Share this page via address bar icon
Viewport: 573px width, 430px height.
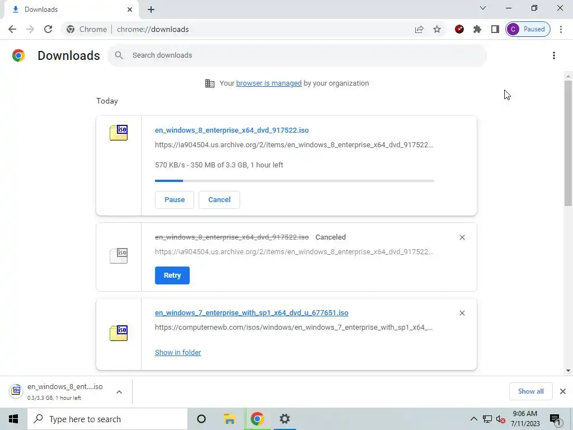(x=419, y=29)
